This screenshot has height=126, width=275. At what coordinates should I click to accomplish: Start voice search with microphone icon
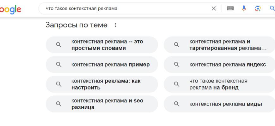pos(244,9)
